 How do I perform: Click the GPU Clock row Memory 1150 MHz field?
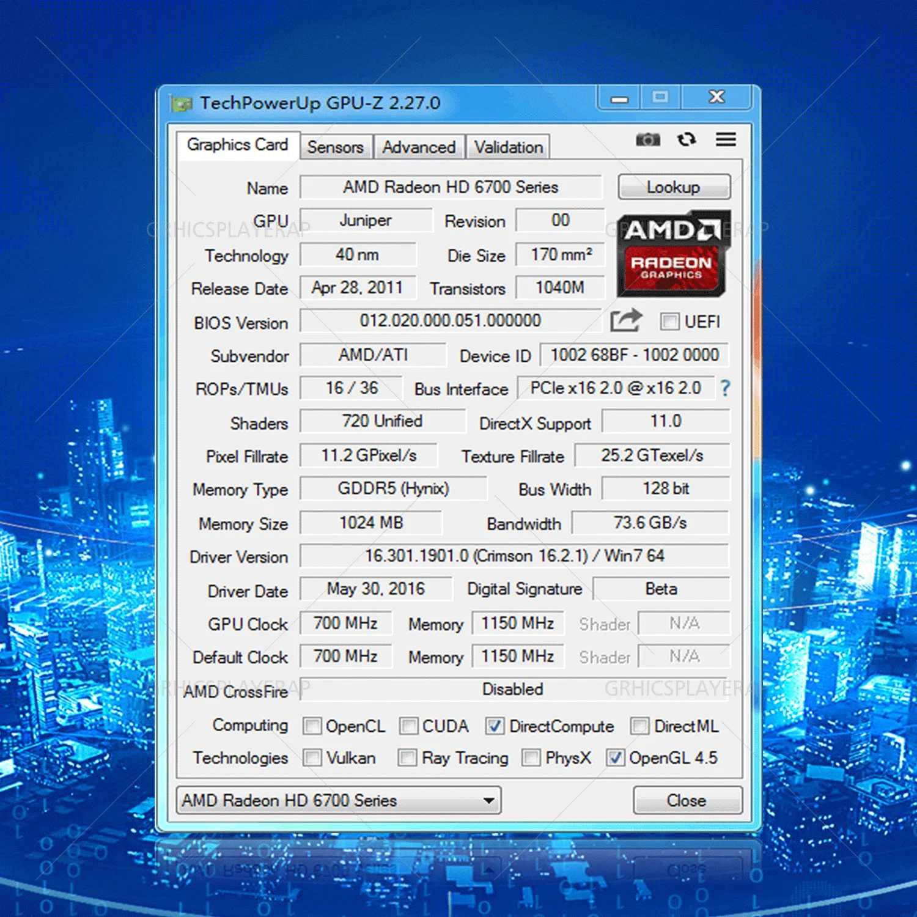click(x=518, y=622)
